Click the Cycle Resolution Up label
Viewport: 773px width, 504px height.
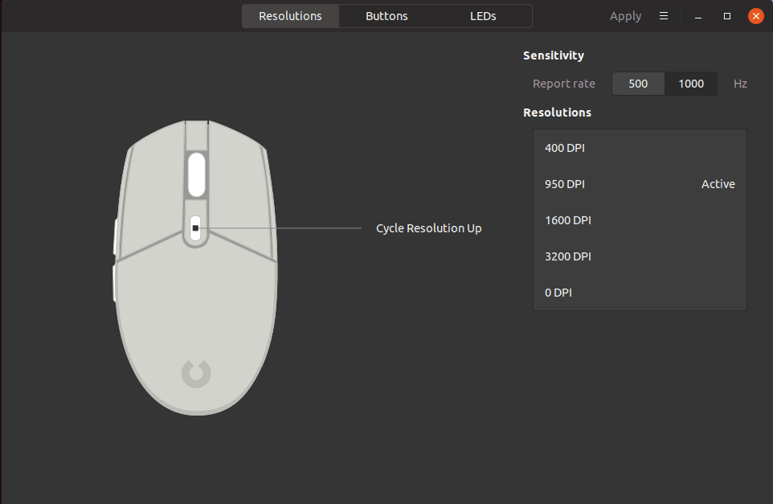(428, 227)
